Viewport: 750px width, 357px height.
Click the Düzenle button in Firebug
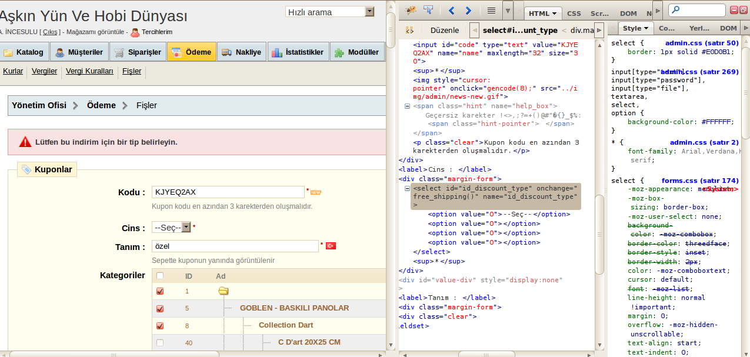tap(444, 30)
